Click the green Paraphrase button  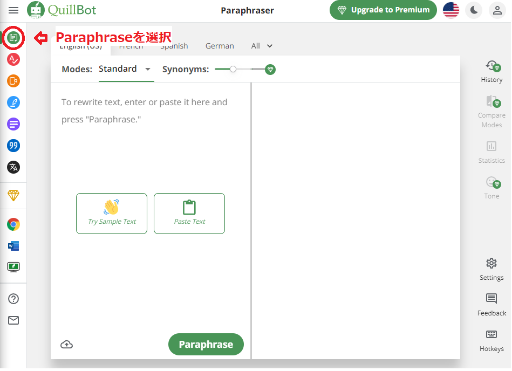(x=206, y=345)
